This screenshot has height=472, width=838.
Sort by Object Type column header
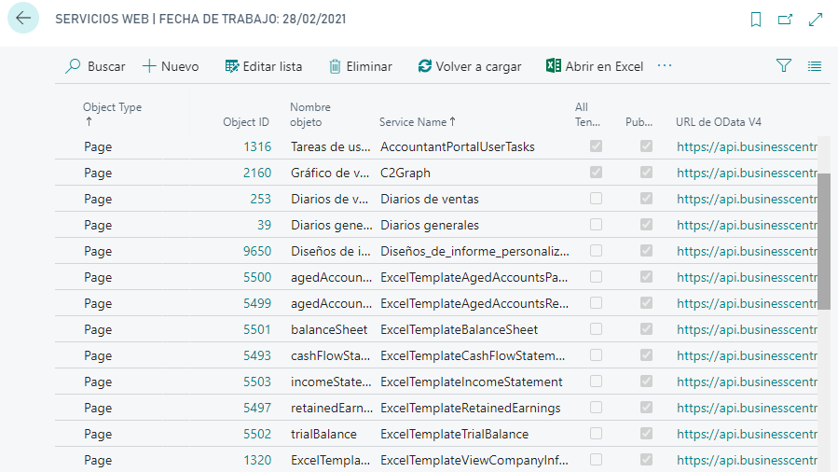click(112, 107)
